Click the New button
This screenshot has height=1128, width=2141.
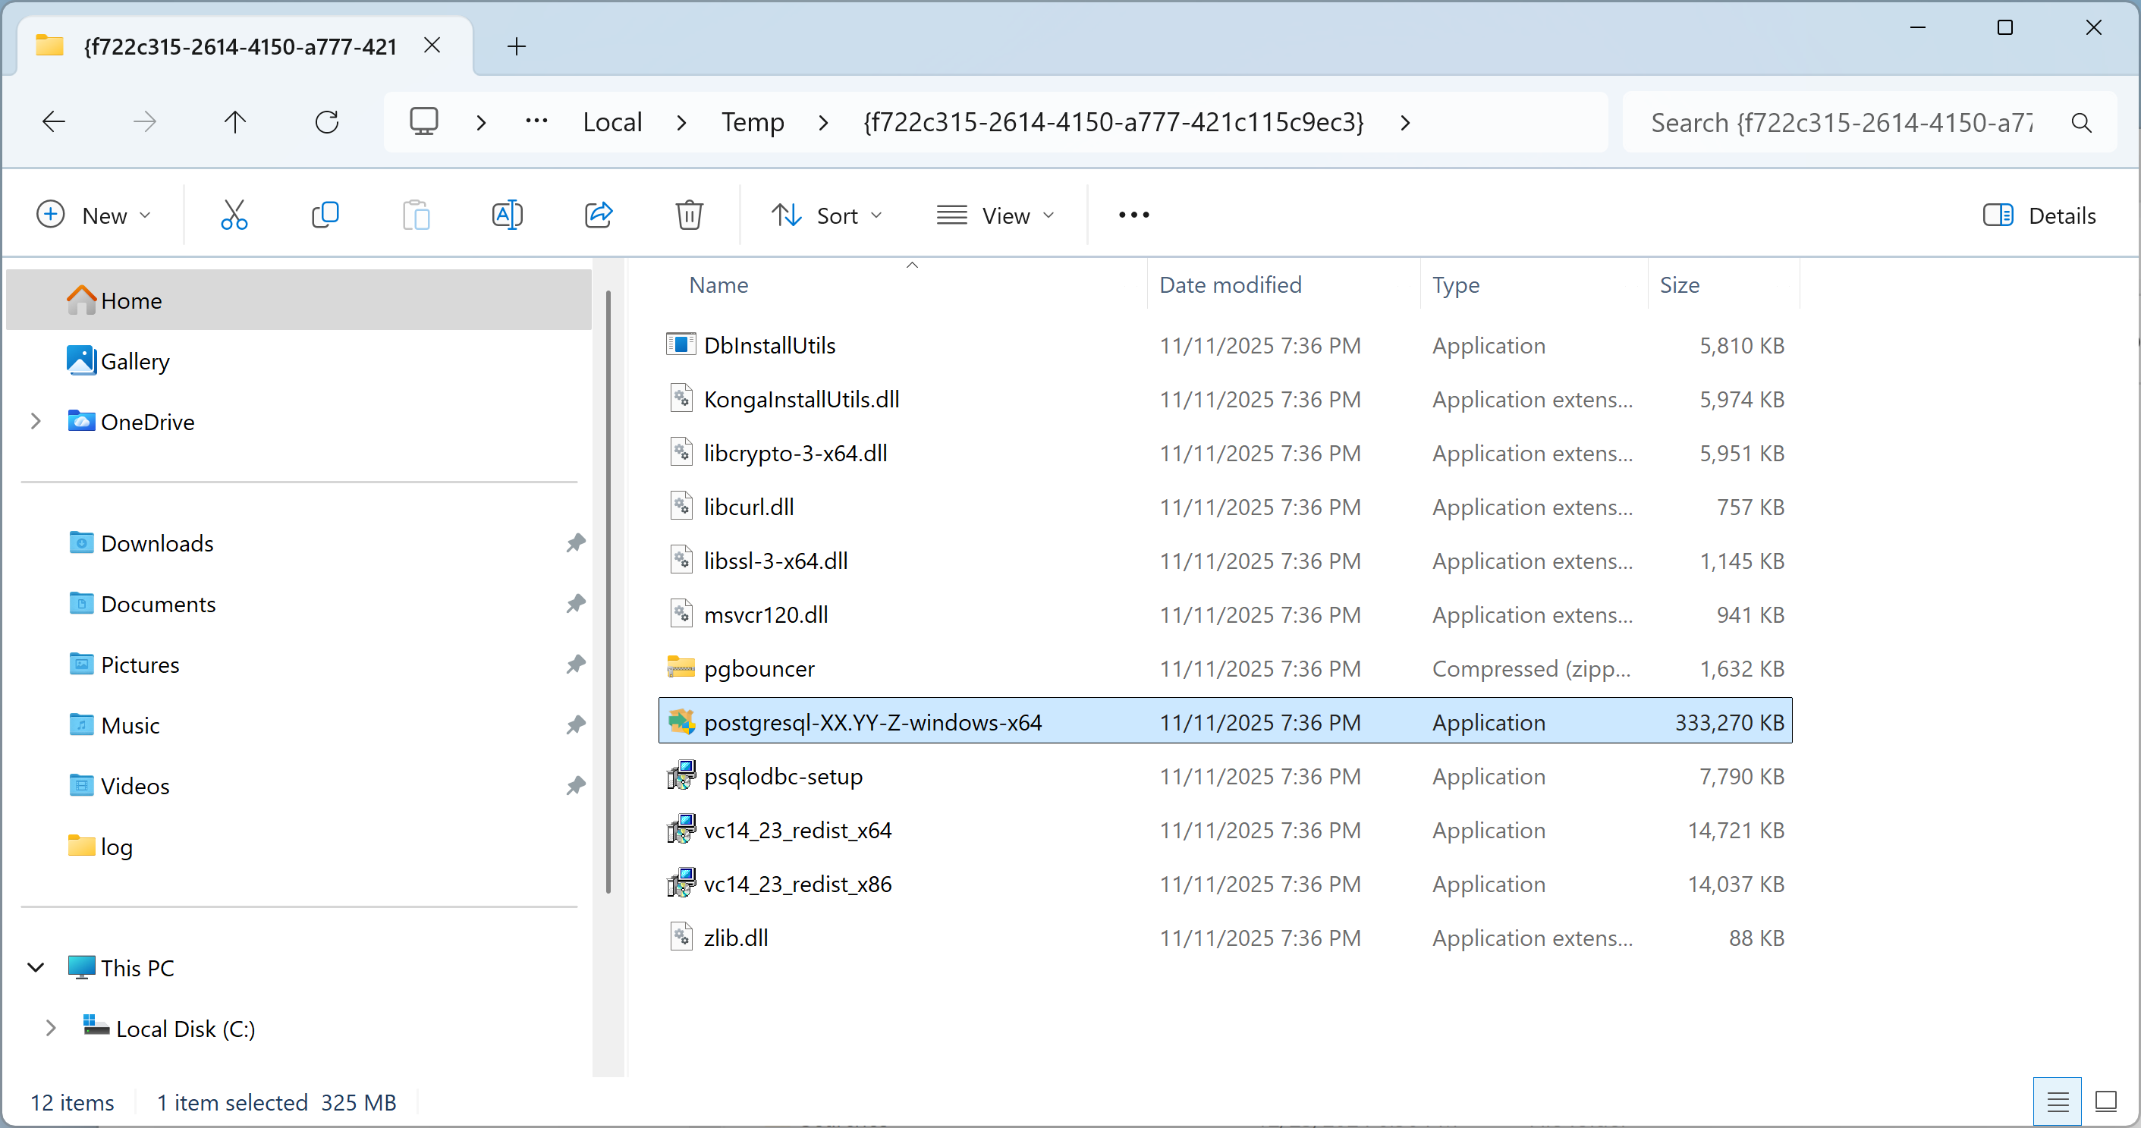(94, 215)
